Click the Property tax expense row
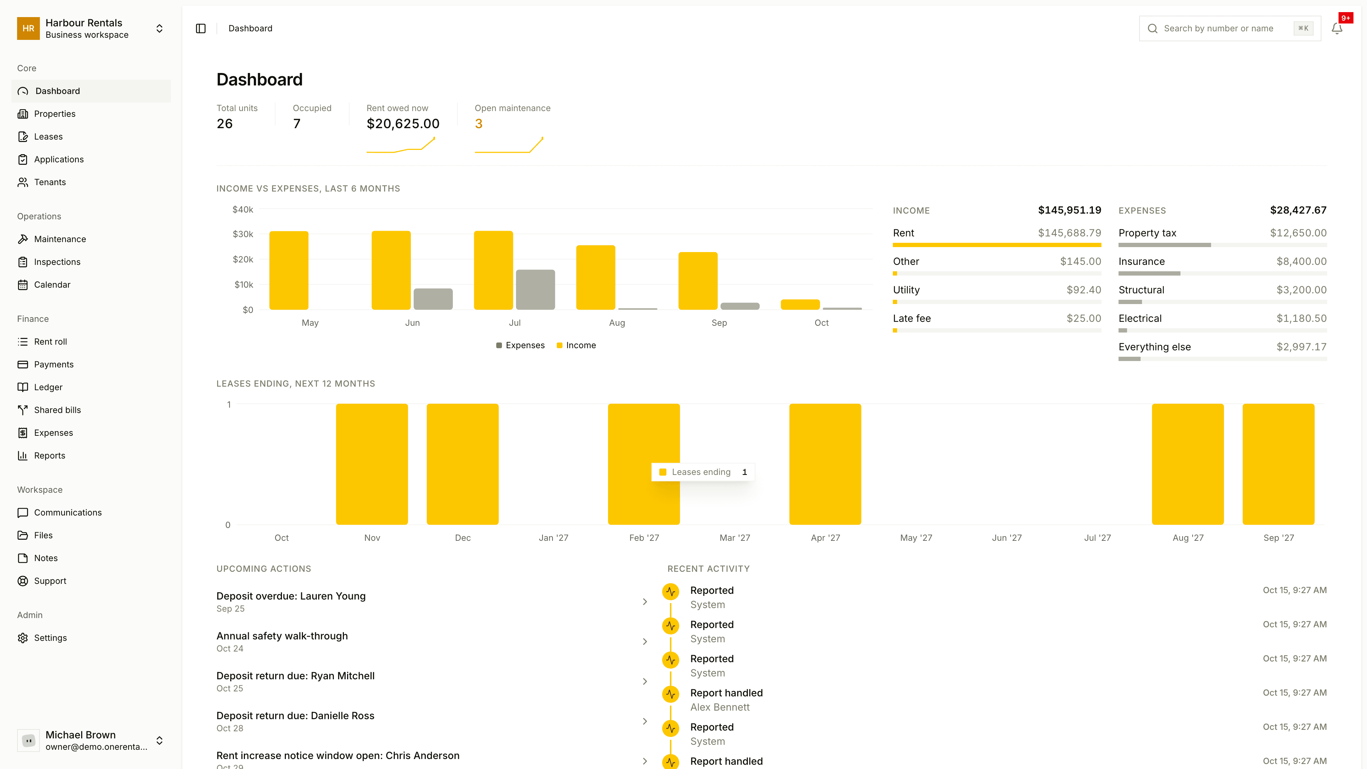 [1222, 237]
